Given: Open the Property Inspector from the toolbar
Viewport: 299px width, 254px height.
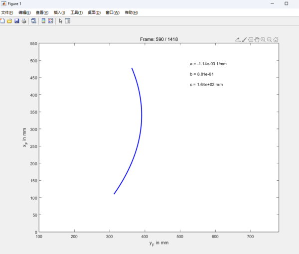Looking at the screenshot, I should [68, 21].
